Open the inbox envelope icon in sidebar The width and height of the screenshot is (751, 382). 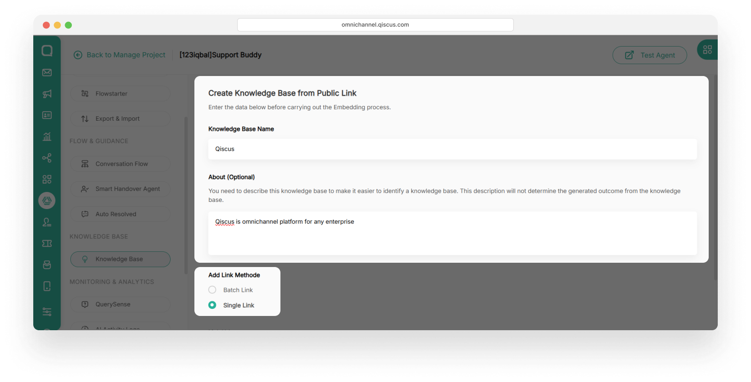(x=47, y=72)
